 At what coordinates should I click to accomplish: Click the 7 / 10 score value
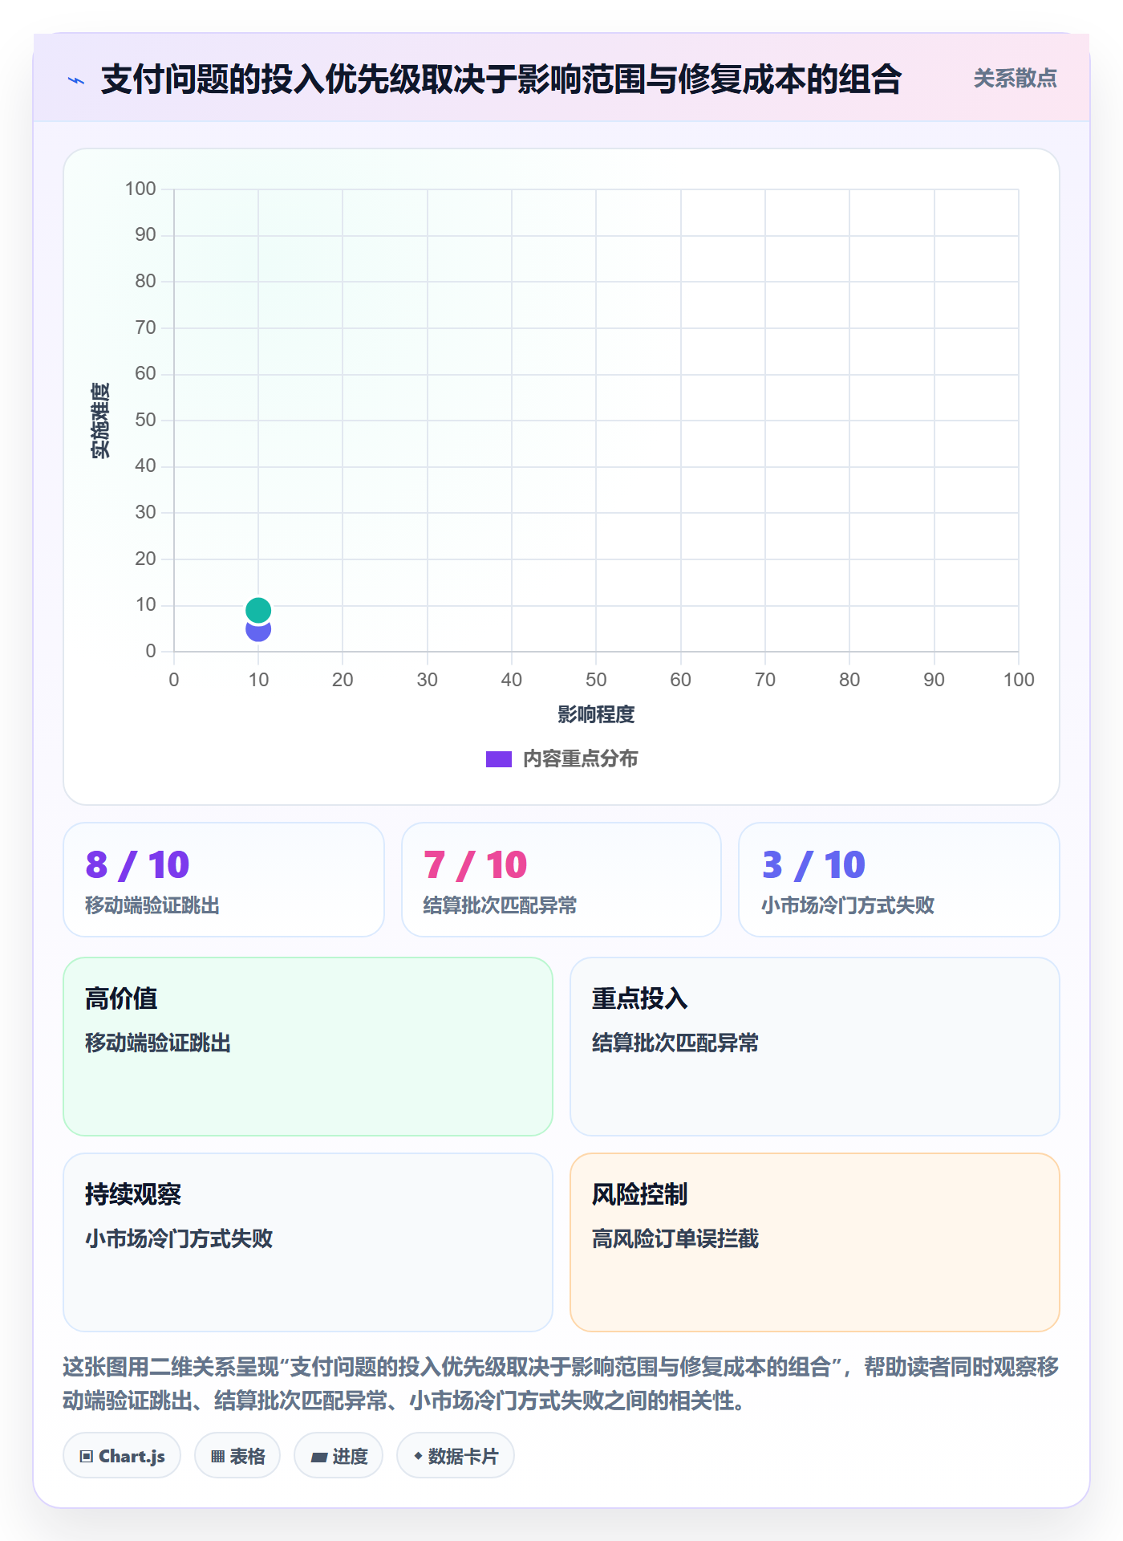(x=475, y=865)
